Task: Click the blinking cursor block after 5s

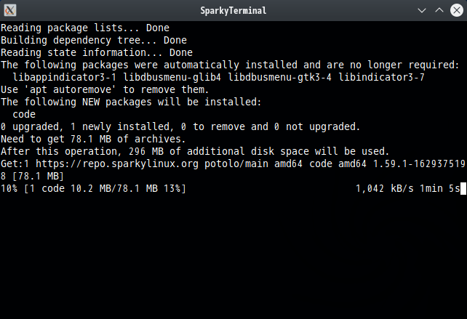Action: point(463,189)
